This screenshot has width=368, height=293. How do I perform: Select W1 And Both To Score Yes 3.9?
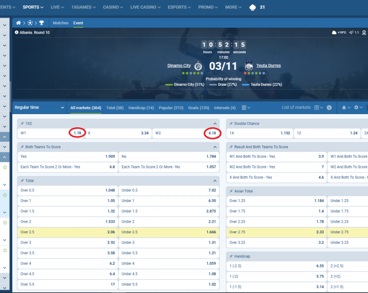click(276, 157)
